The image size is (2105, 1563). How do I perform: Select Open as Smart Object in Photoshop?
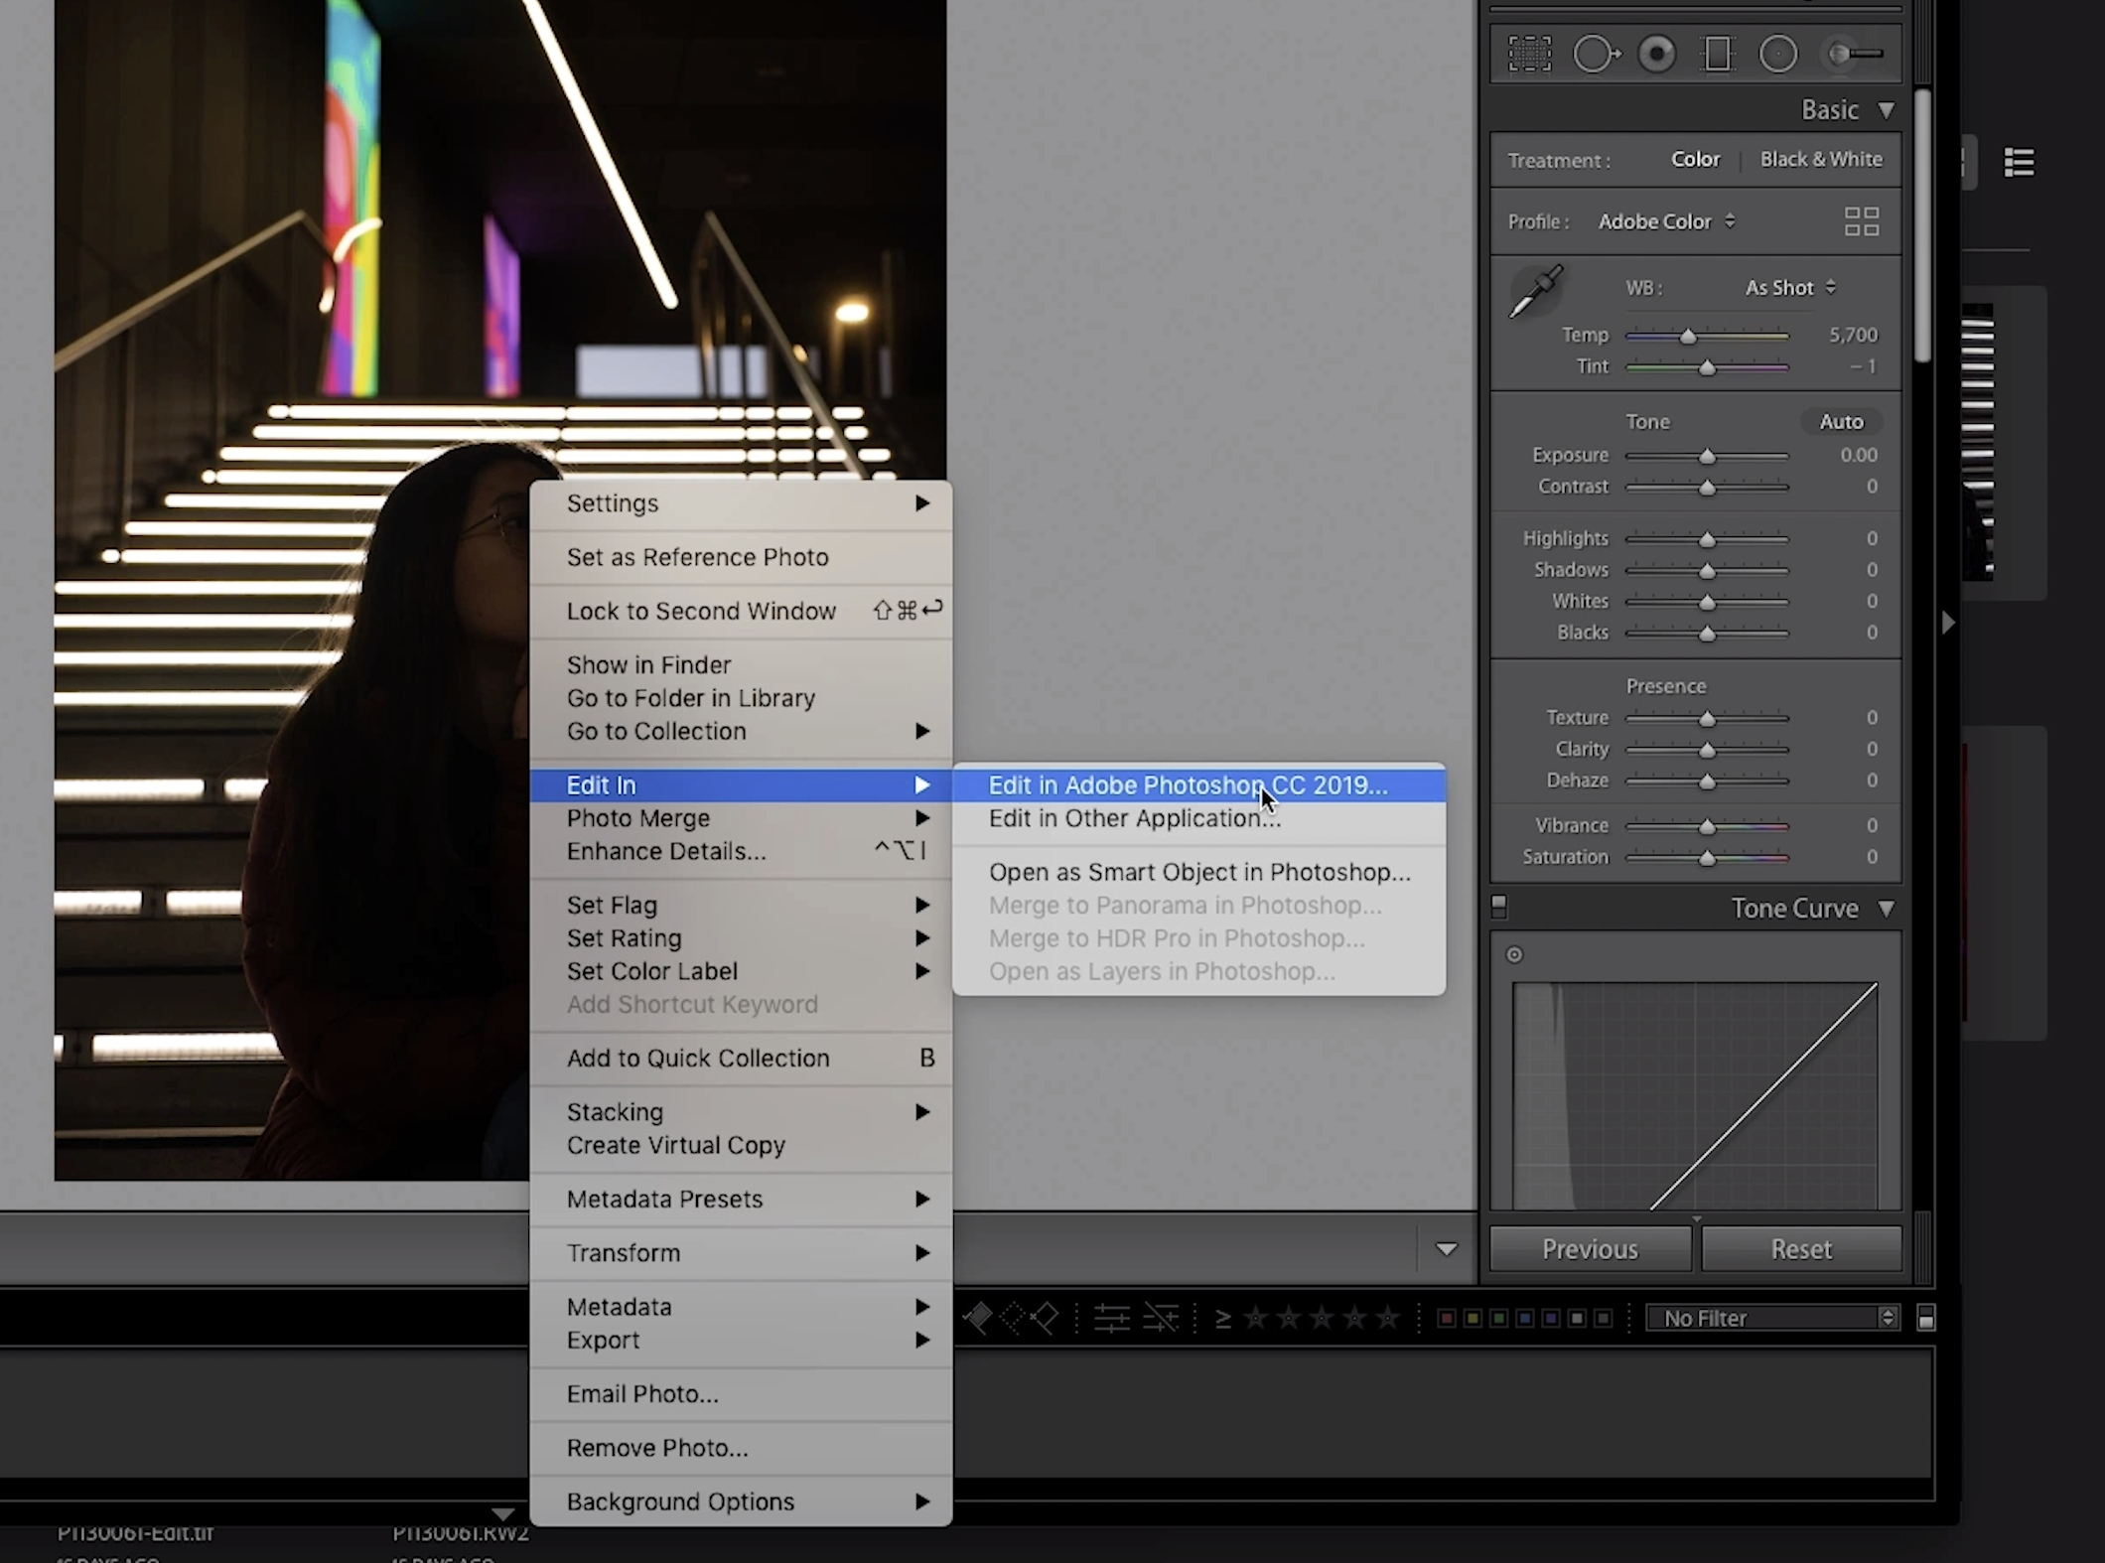coord(1198,872)
